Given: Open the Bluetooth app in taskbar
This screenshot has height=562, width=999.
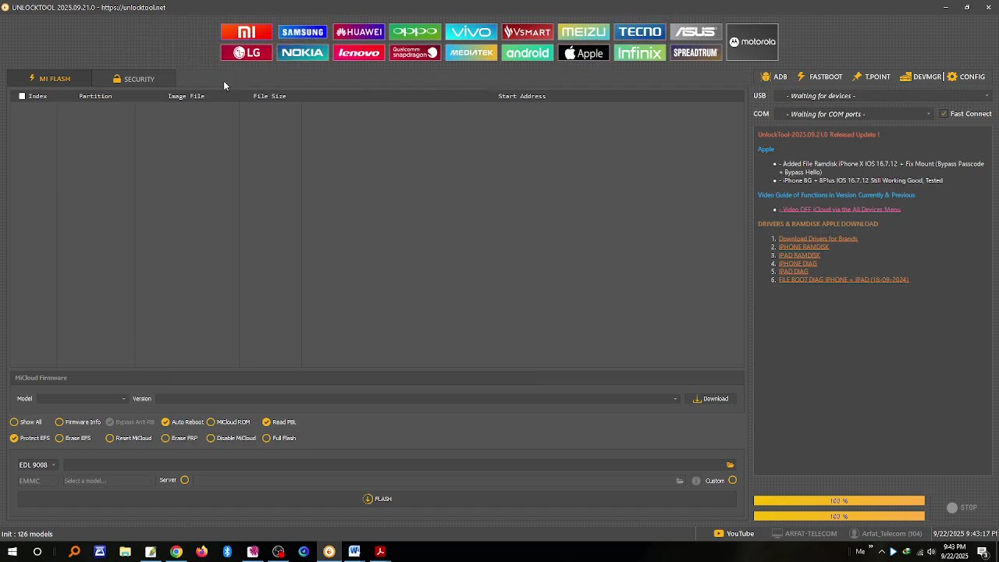Looking at the screenshot, I should pyautogui.click(x=227, y=552).
